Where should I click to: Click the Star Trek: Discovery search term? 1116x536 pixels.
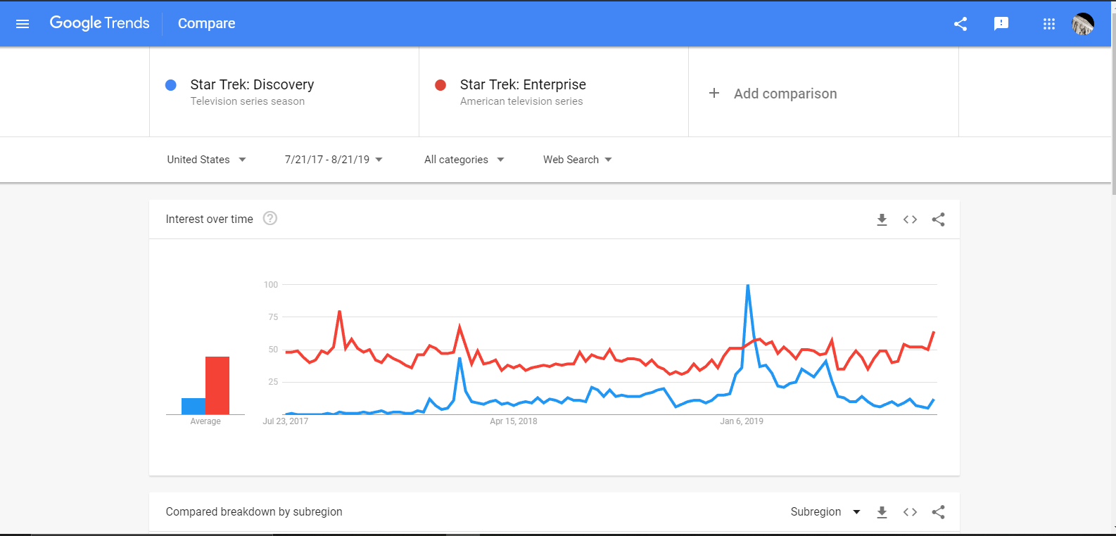click(252, 85)
